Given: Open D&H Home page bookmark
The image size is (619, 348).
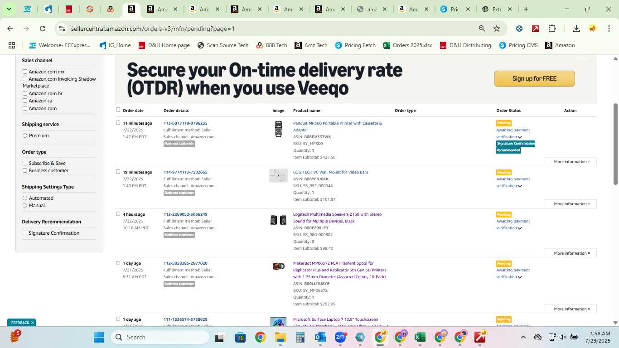Looking at the screenshot, I should [x=164, y=45].
